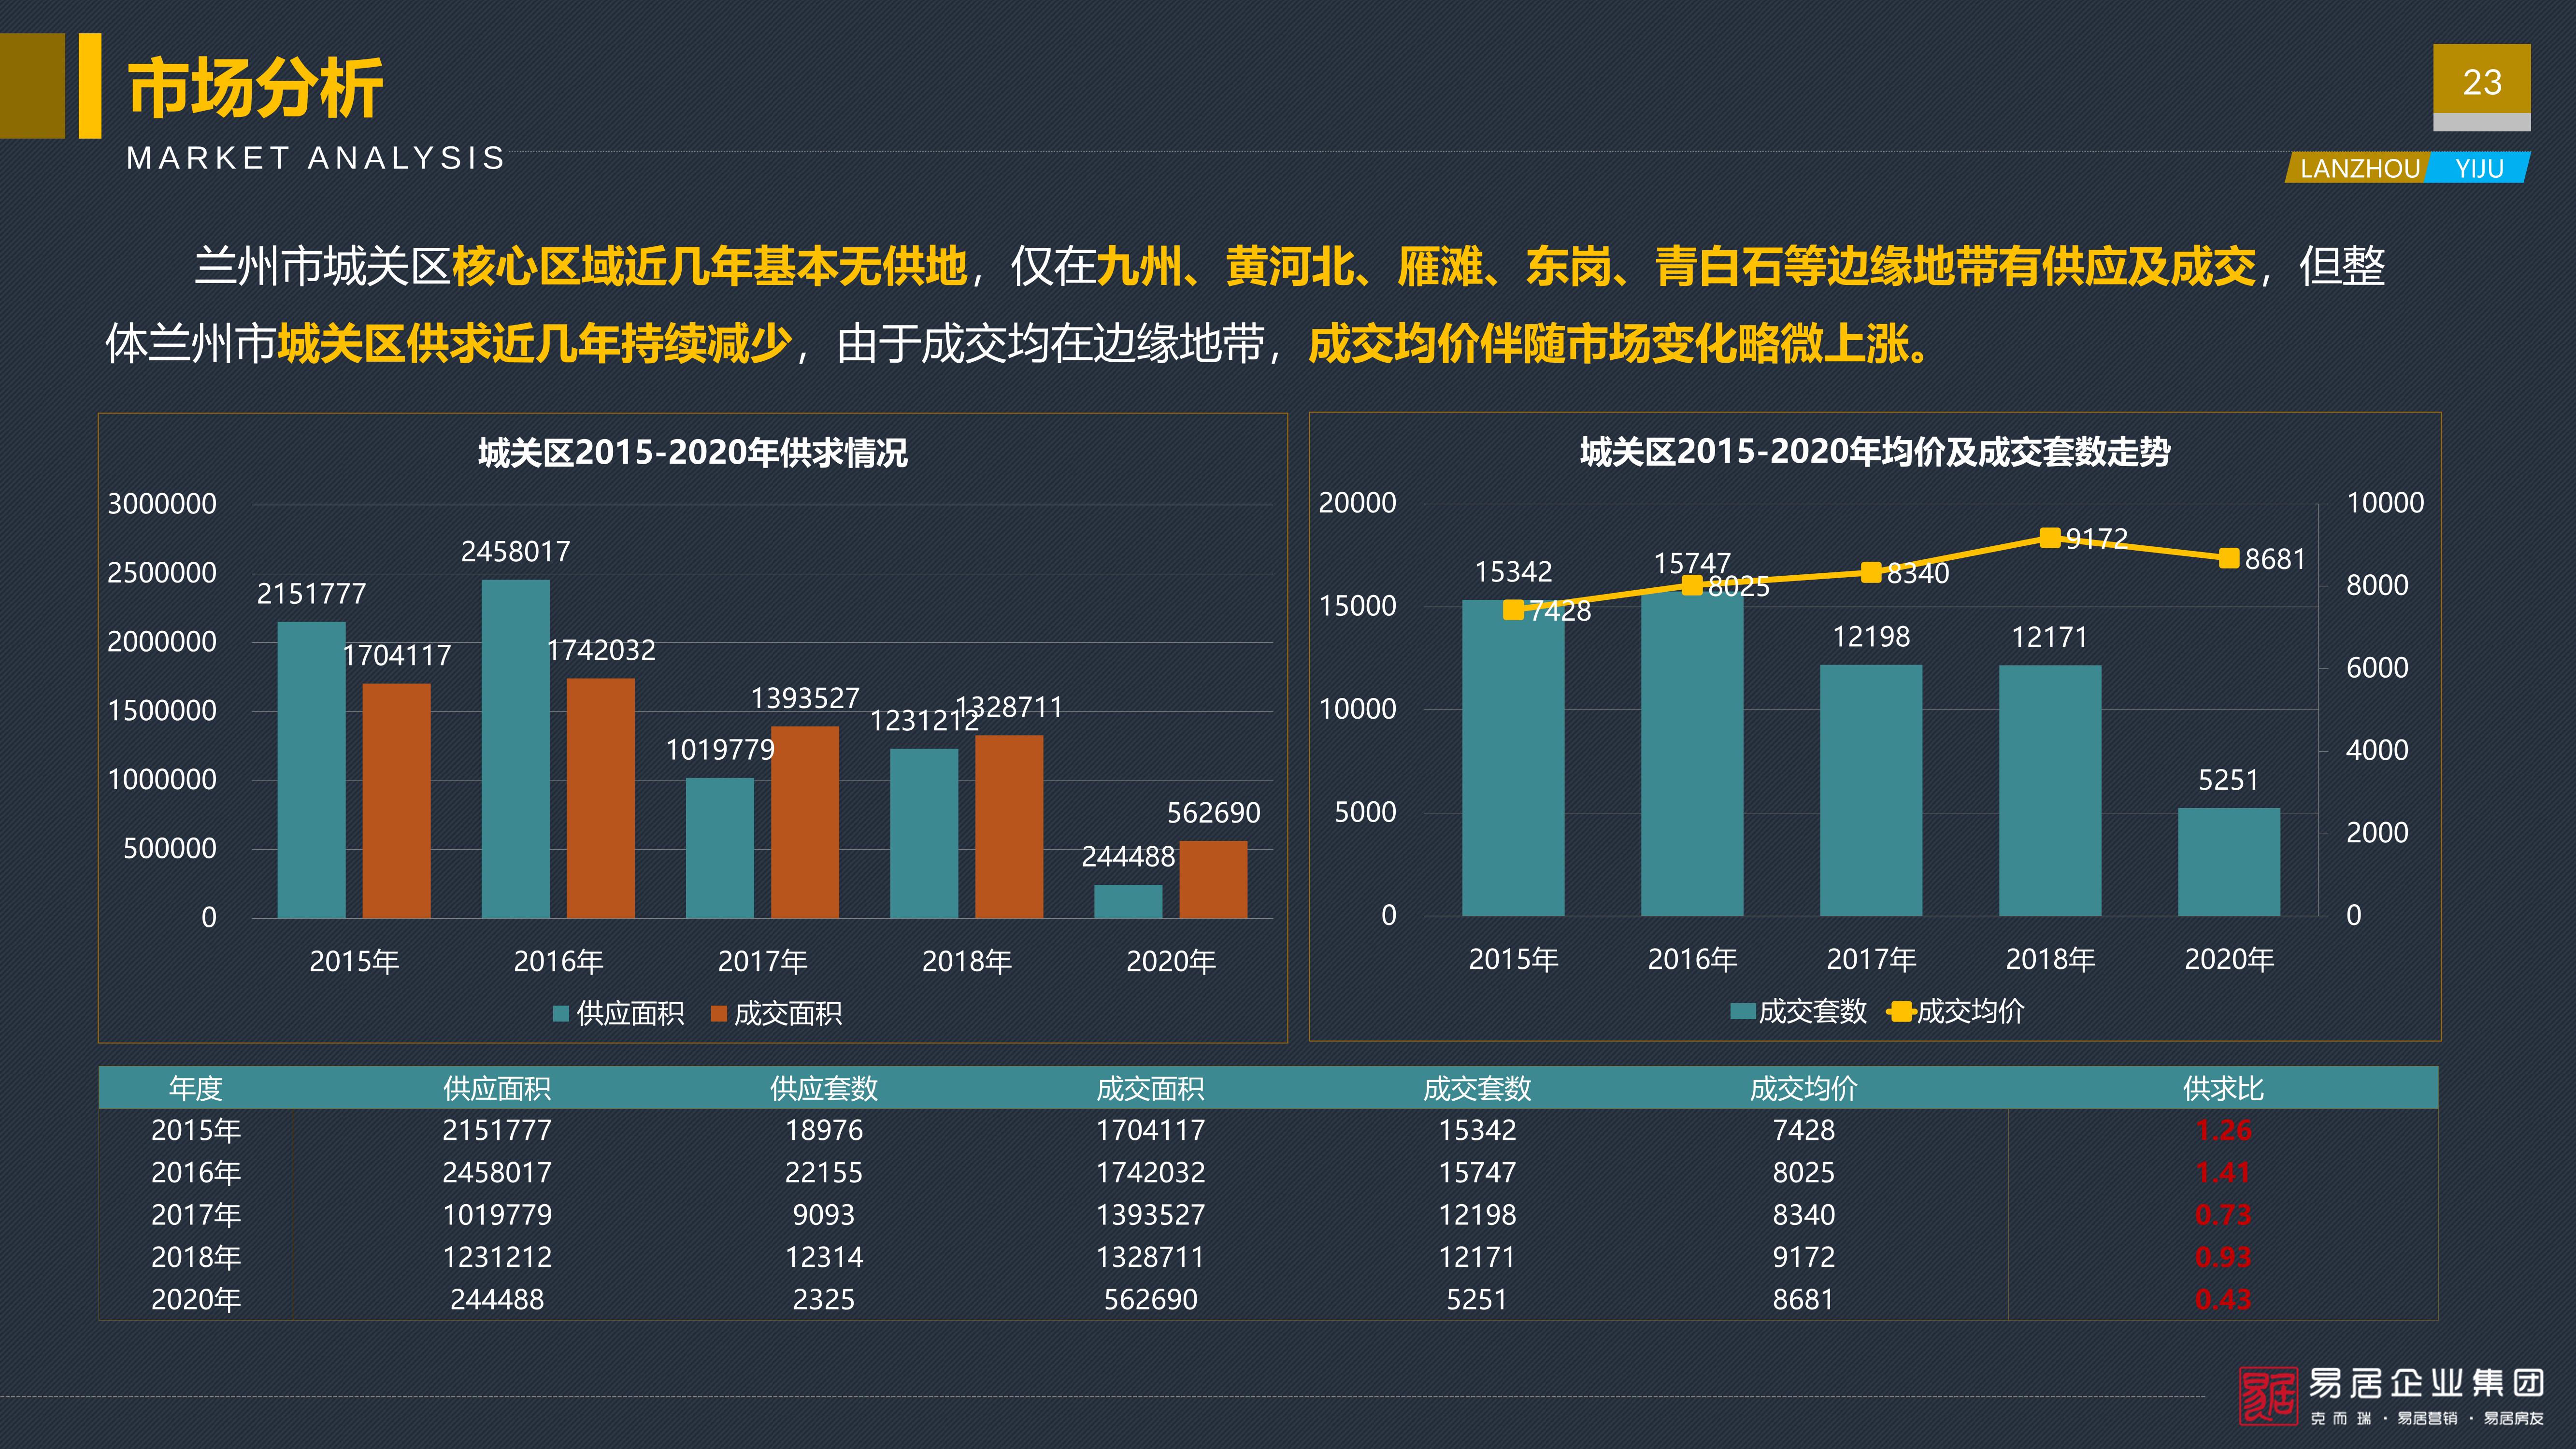This screenshot has width=2576, height=1449.
Task: Click the 供应套数 table header
Action: point(824,1088)
